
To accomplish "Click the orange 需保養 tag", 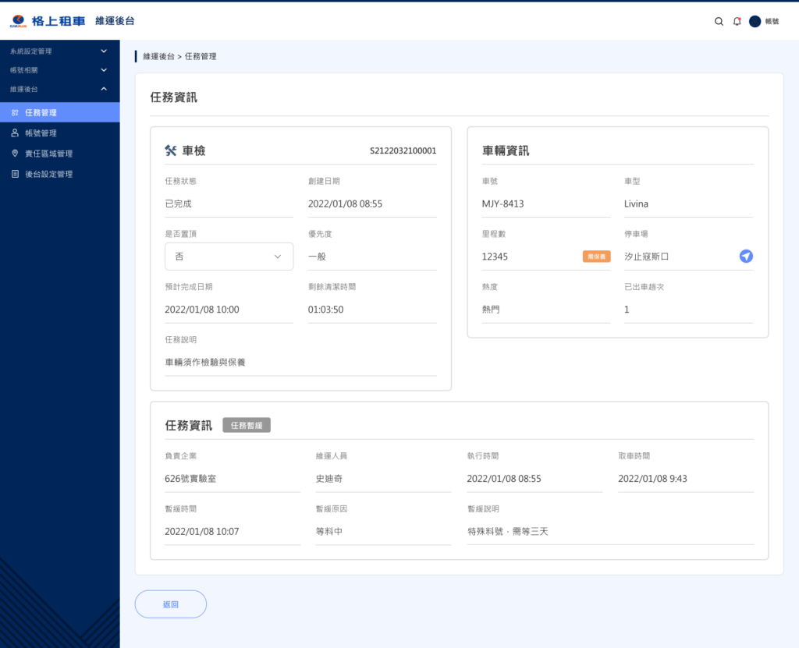I will [596, 257].
